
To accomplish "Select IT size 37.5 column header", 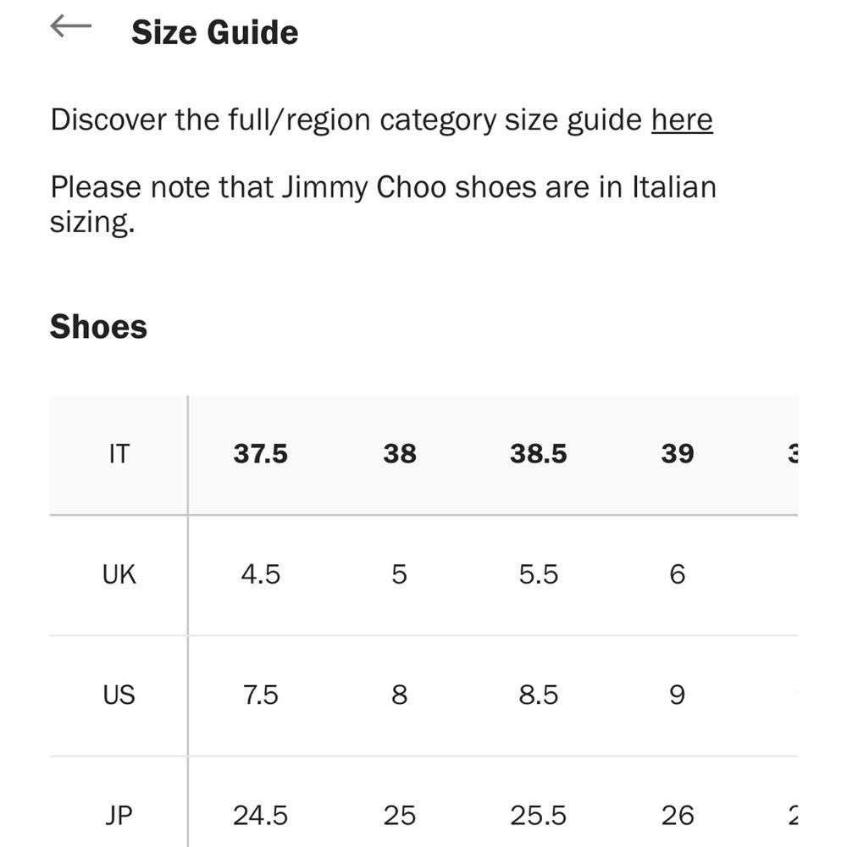I will pyautogui.click(x=260, y=454).
